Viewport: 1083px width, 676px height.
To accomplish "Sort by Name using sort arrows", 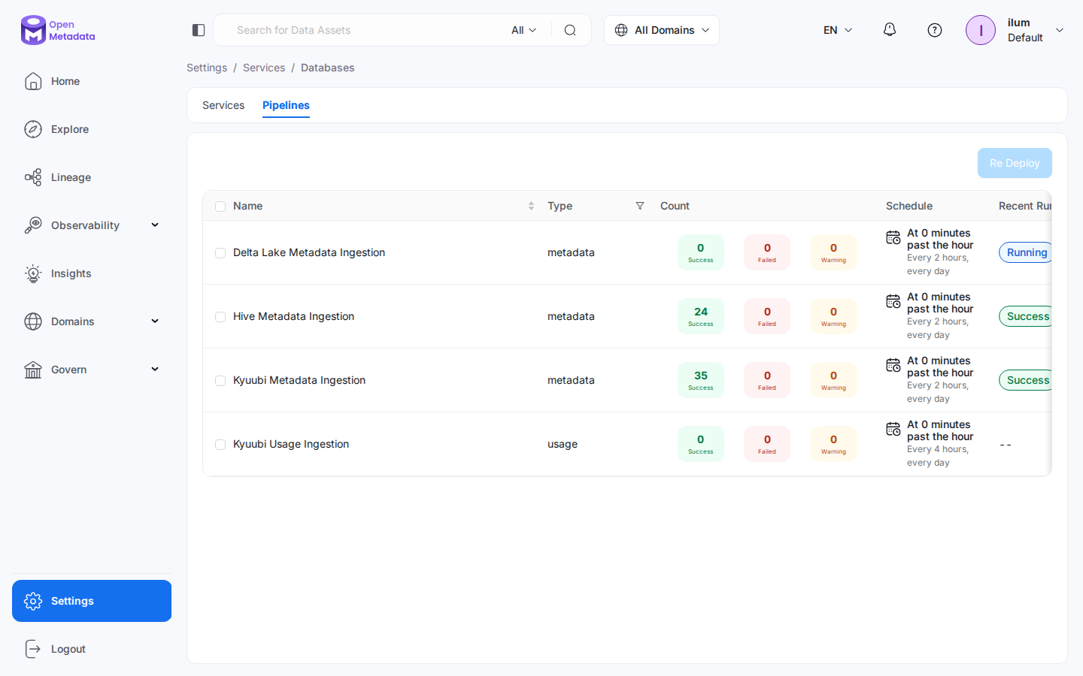I will click(x=531, y=206).
